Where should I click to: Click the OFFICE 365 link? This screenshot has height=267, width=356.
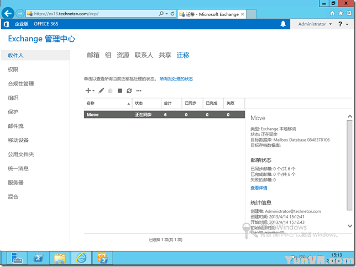coord(46,24)
